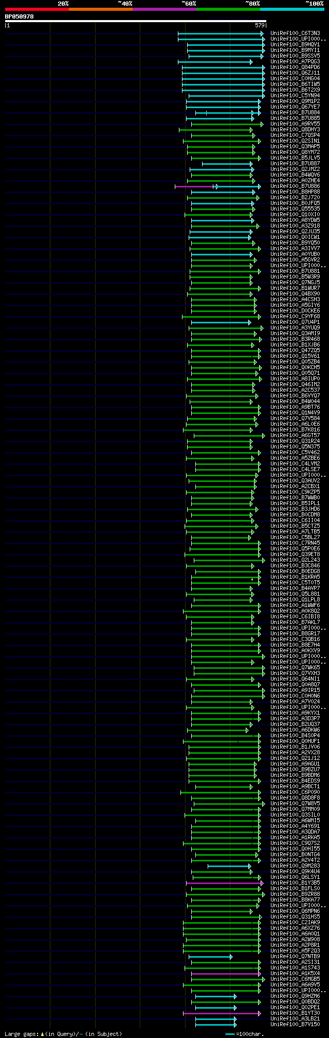Select the UniRef100_B8HP88 label

pyautogui.click(x=295, y=192)
